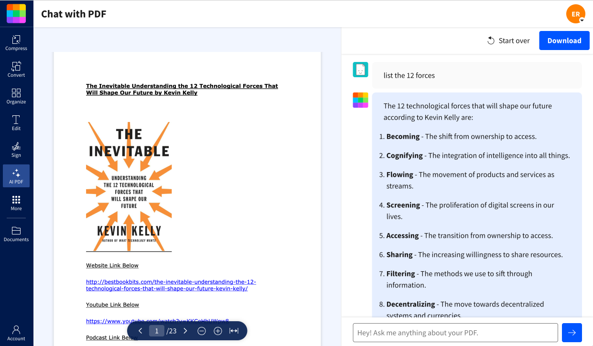Click Start over to reset chat
Image resolution: width=593 pixels, height=346 pixels.
coord(508,41)
